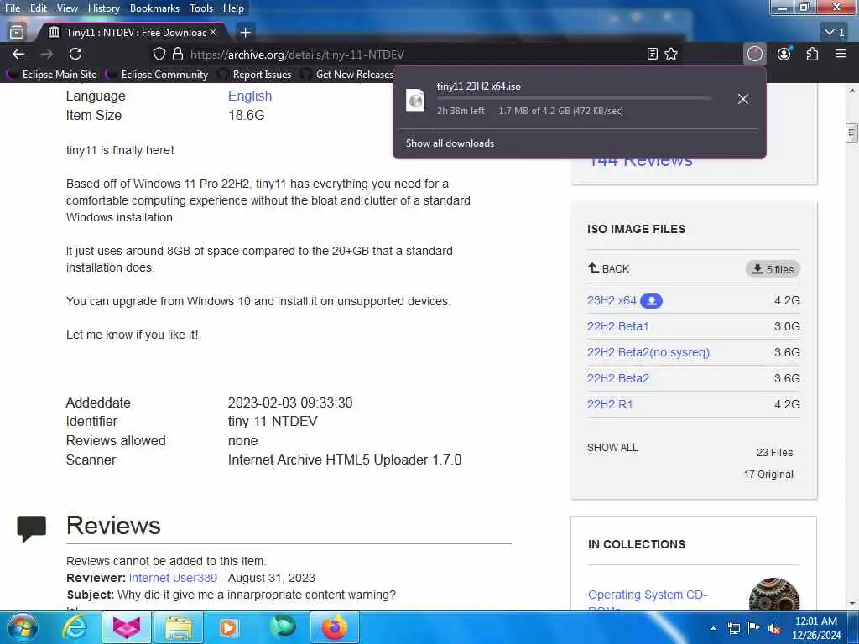Image resolution: width=859 pixels, height=644 pixels.
Task: Open Internet User339 reviewer profile
Action: point(173,578)
